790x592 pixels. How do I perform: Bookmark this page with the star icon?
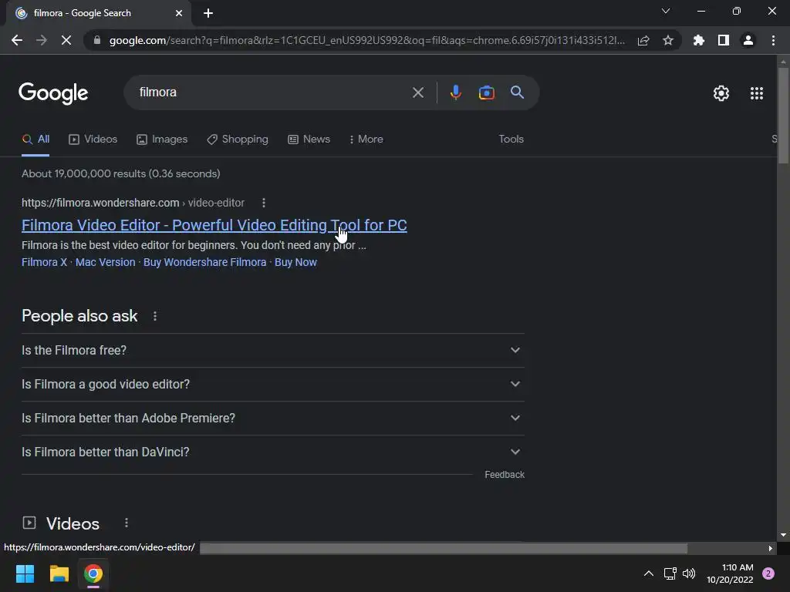pyautogui.click(x=668, y=40)
